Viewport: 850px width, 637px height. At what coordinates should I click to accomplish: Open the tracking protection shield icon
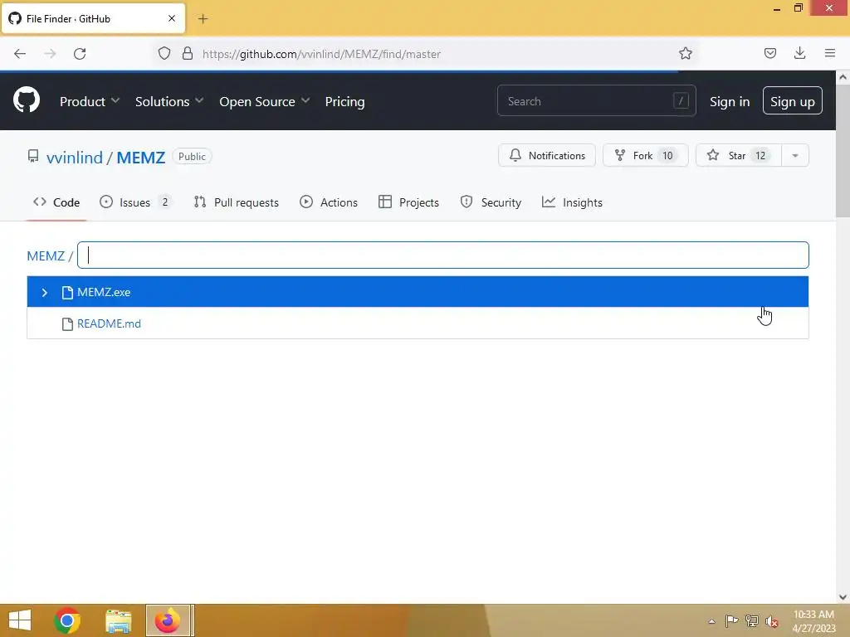tap(164, 54)
